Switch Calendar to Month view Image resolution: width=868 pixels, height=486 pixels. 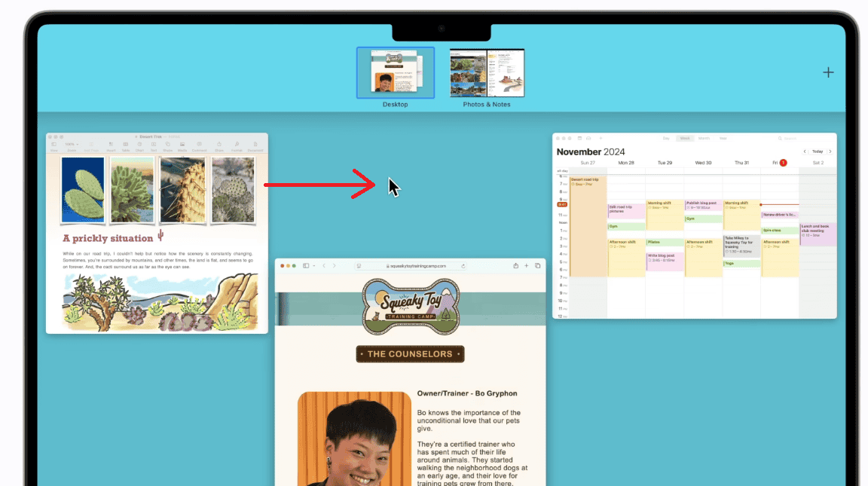[704, 139]
